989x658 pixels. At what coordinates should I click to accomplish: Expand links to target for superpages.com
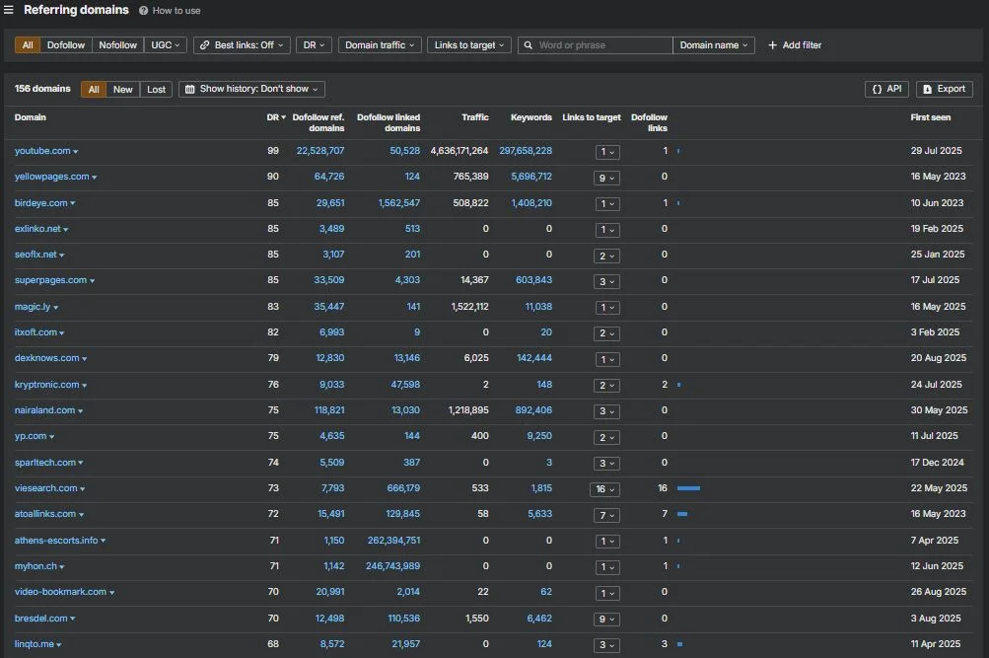click(606, 282)
